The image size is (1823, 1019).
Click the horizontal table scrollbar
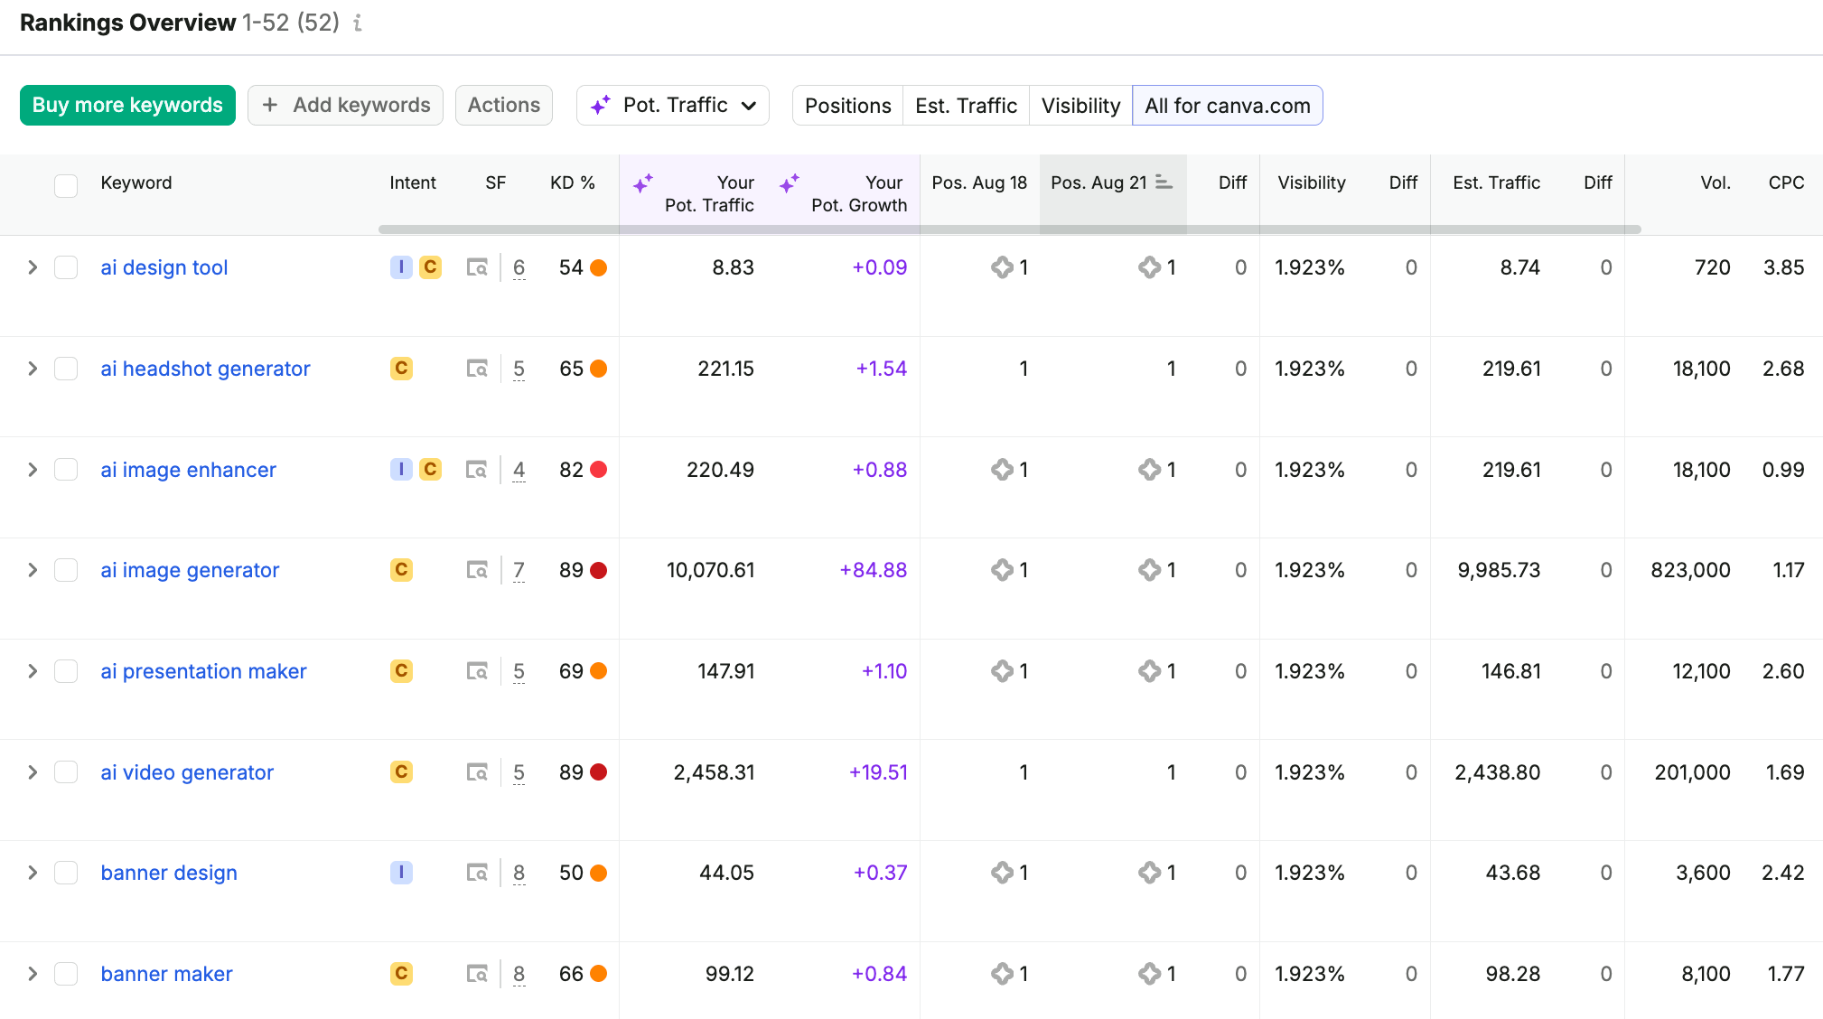(1009, 229)
